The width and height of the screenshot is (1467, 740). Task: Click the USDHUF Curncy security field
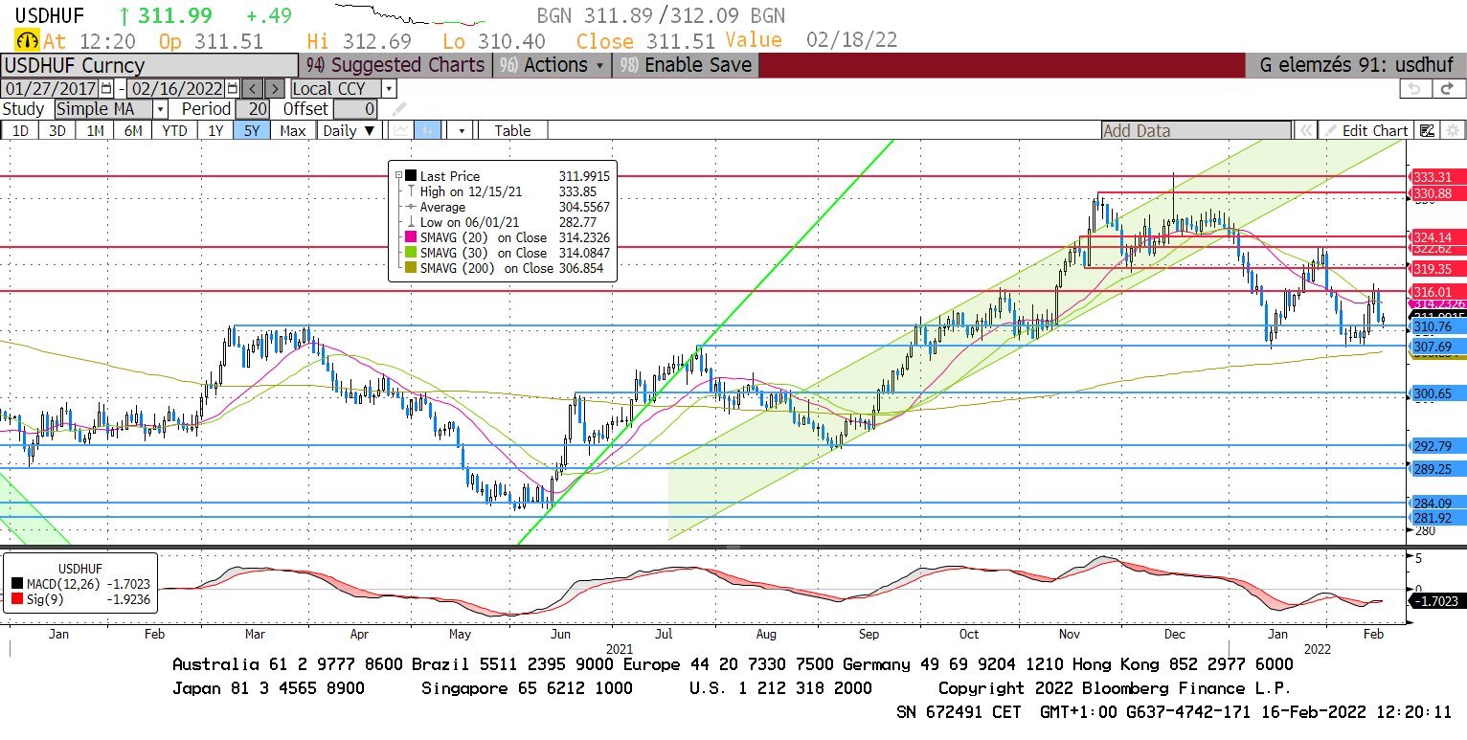[x=148, y=65]
